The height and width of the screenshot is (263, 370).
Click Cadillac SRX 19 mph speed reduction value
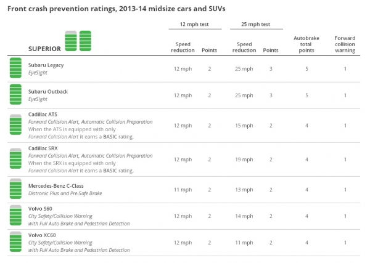click(x=244, y=160)
